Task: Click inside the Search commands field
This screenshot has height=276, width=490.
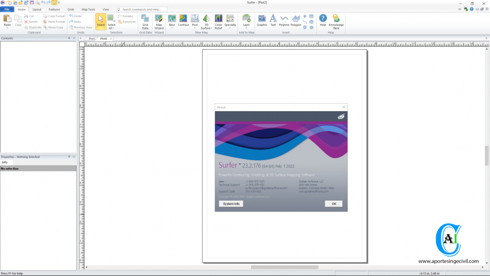Action: pos(142,9)
